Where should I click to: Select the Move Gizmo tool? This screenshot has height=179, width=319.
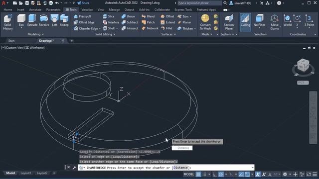(x=275, y=22)
